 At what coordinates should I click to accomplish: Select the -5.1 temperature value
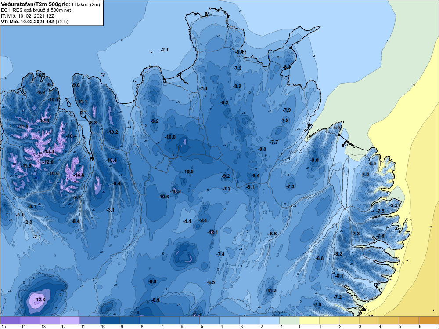20,215
